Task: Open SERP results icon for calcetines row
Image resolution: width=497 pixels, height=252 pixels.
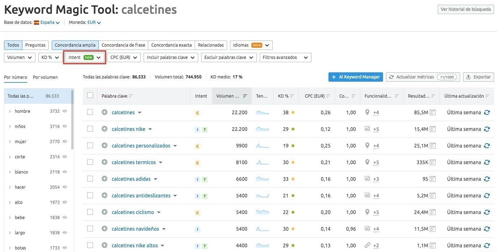Action: 432,112
